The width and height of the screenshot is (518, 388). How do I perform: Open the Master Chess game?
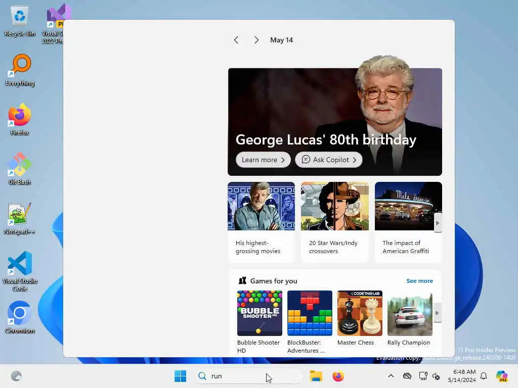[x=360, y=318]
